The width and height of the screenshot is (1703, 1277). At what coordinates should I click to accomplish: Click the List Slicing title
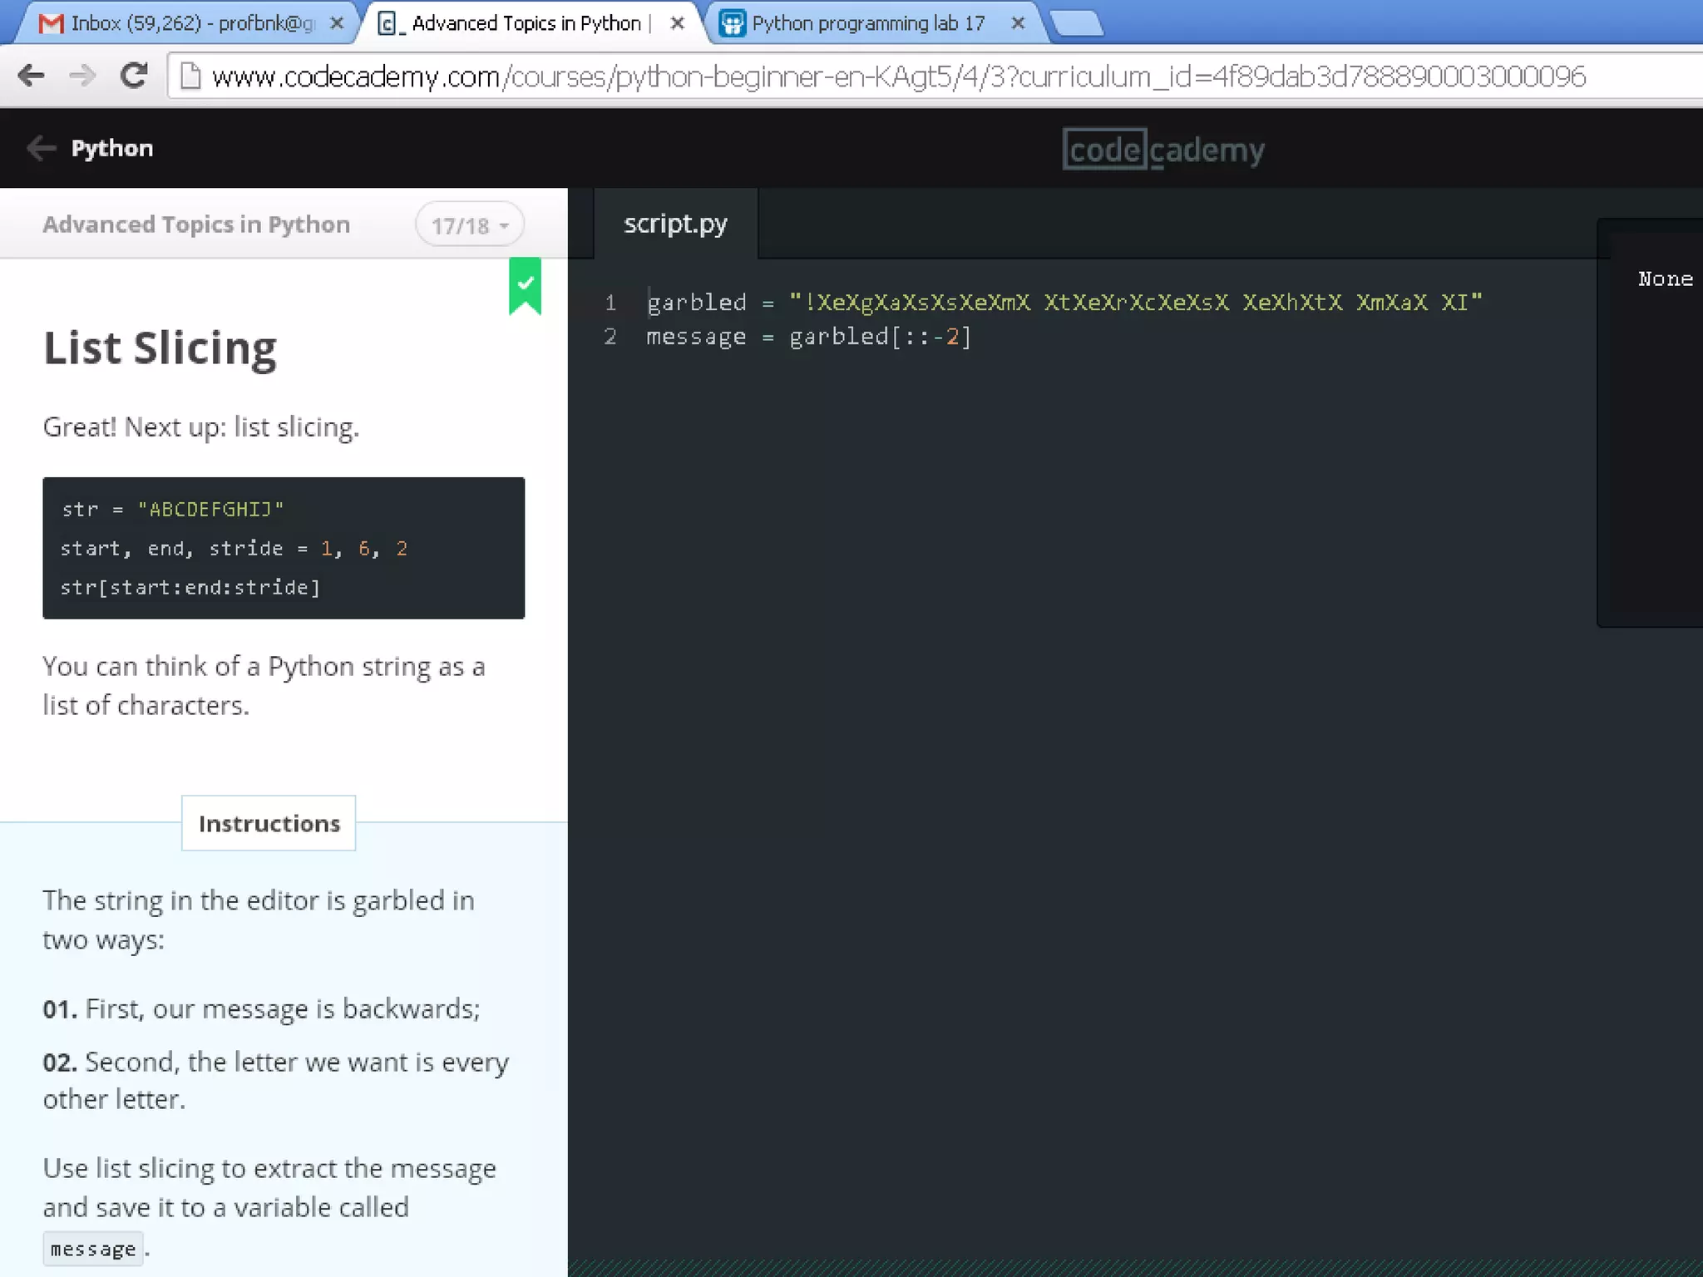click(160, 348)
